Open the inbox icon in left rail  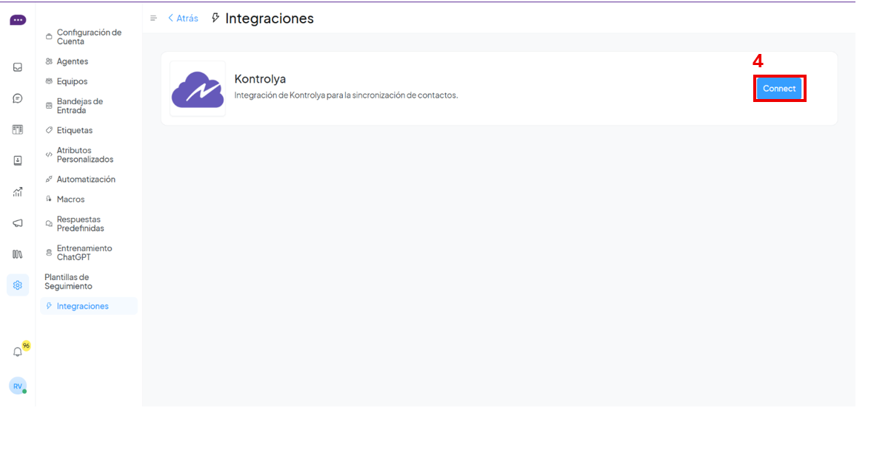point(18,67)
